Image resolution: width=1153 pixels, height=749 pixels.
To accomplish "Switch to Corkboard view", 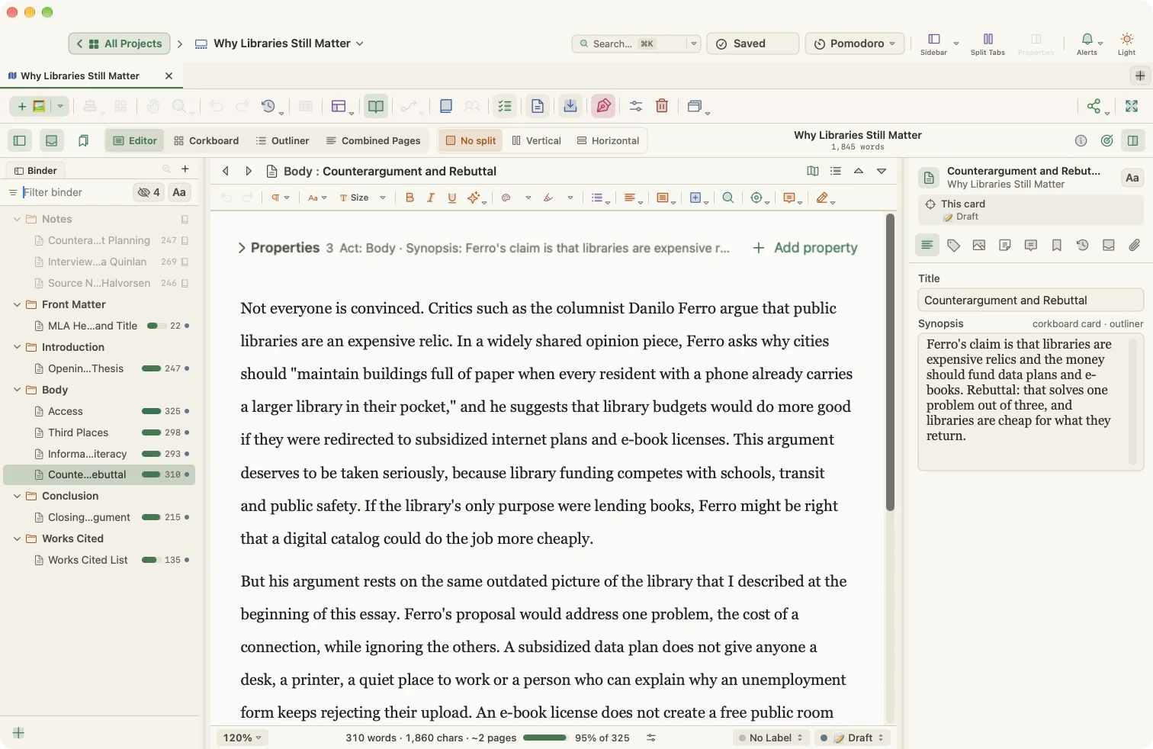I will 206,140.
